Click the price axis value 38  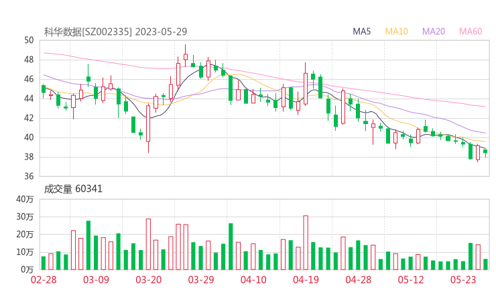click(29, 157)
